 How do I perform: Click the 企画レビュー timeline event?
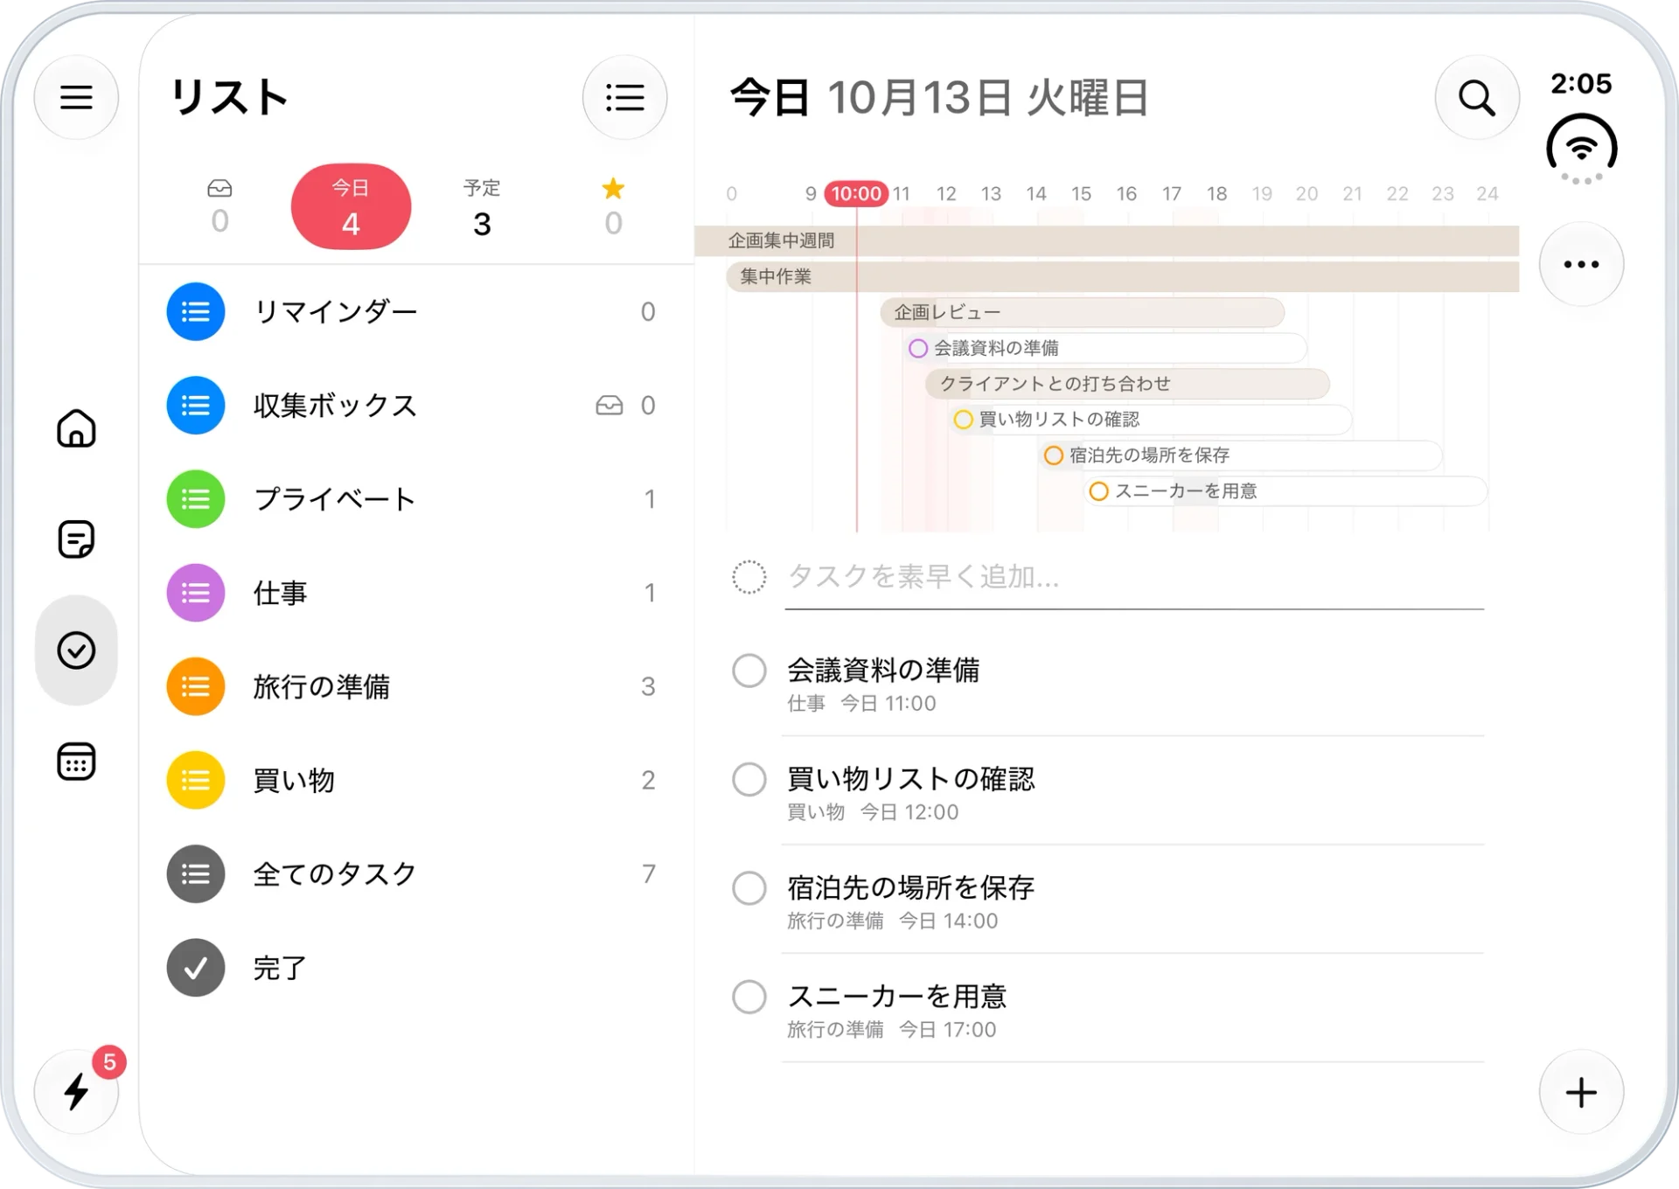(1083, 312)
